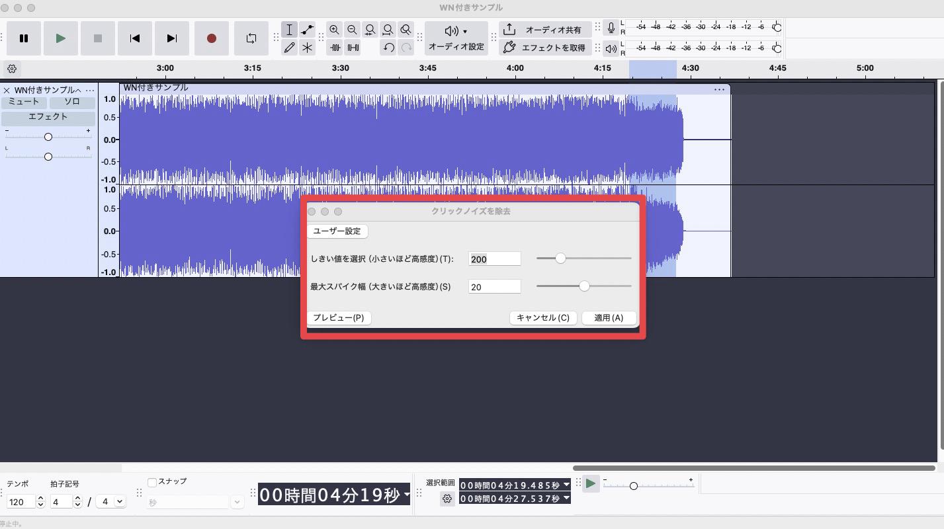The width and height of the screenshot is (944, 529).
Task: Toggle ソロ on the track
Action: click(x=71, y=102)
